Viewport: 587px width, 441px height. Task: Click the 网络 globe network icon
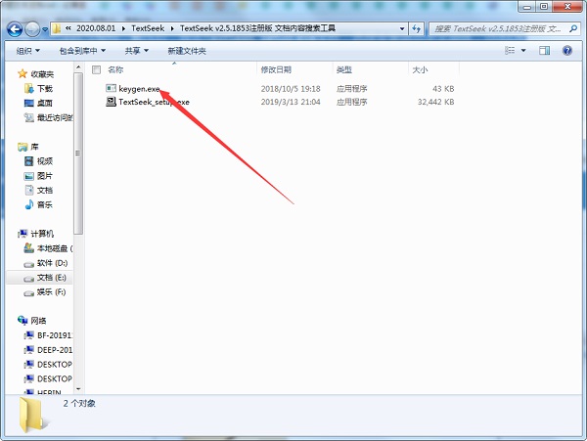point(23,320)
